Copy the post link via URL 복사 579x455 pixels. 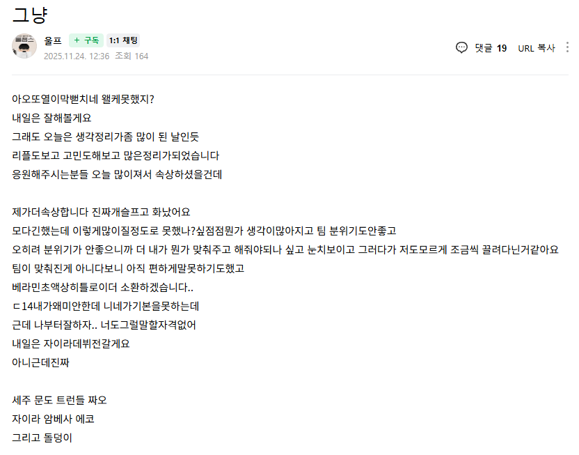[536, 48]
